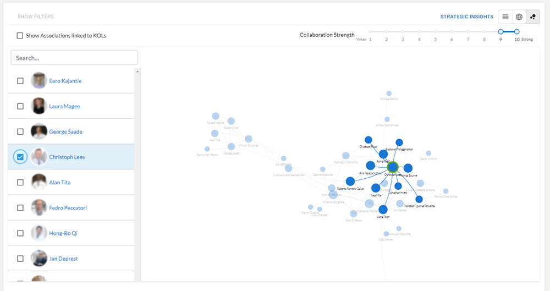Viewport: 550px width, 291px height.
Task: Tick the checkbox for Jan Deprest
Action: tap(20, 259)
